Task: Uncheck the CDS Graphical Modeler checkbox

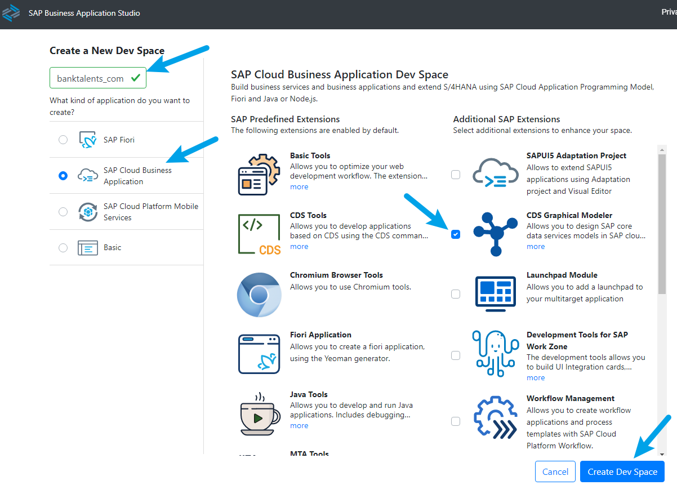Action: click(x=456, y=234)
